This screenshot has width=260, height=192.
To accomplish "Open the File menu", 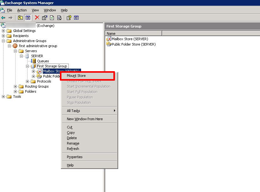I will (x=10, y=10).
